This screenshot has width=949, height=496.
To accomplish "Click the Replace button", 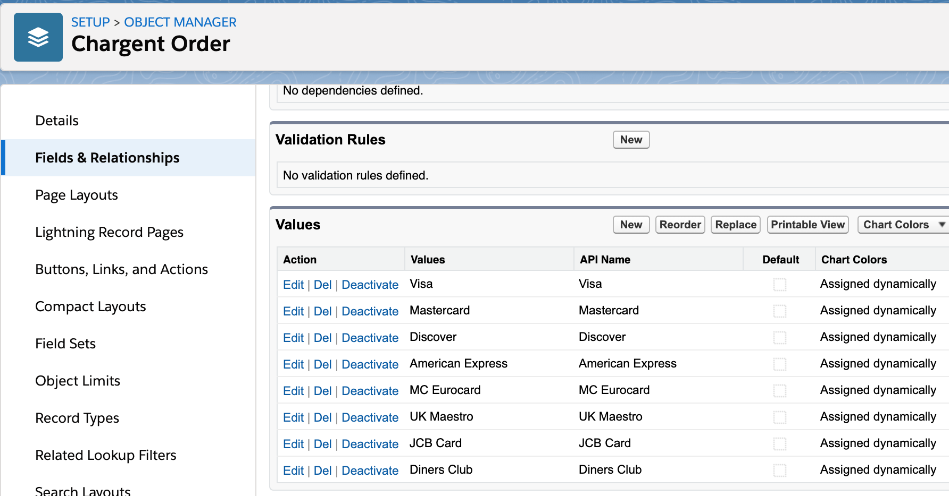I will point(735,225).
